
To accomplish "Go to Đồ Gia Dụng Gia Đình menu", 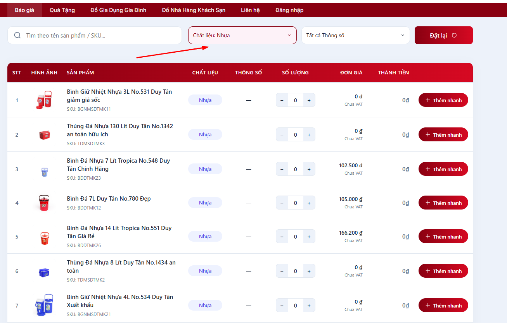I will click(118, 10).
